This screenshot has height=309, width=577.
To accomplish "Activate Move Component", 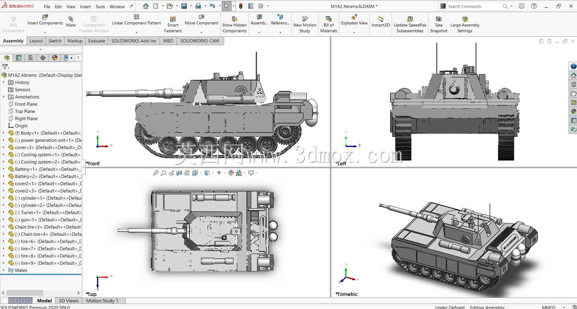I will [x=202, y=20].
